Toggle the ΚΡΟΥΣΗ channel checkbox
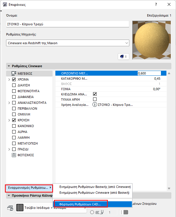176x217 pixels. coord(14,120)
